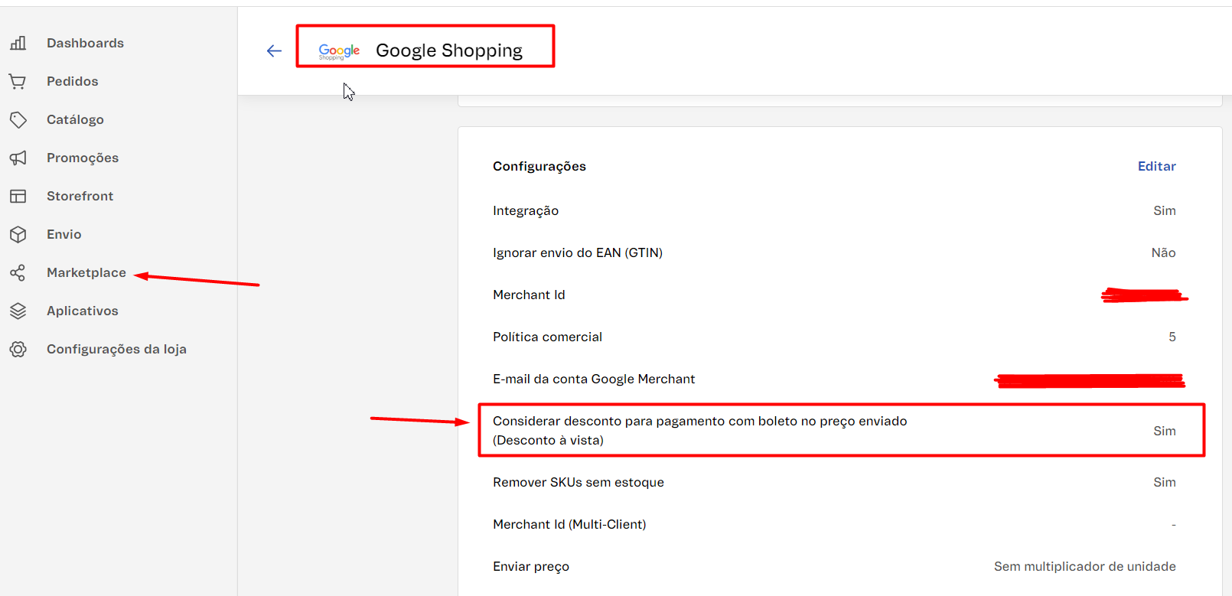
Task: Click the Editar link in Configurações
Action: click(x=1156, y=166)
